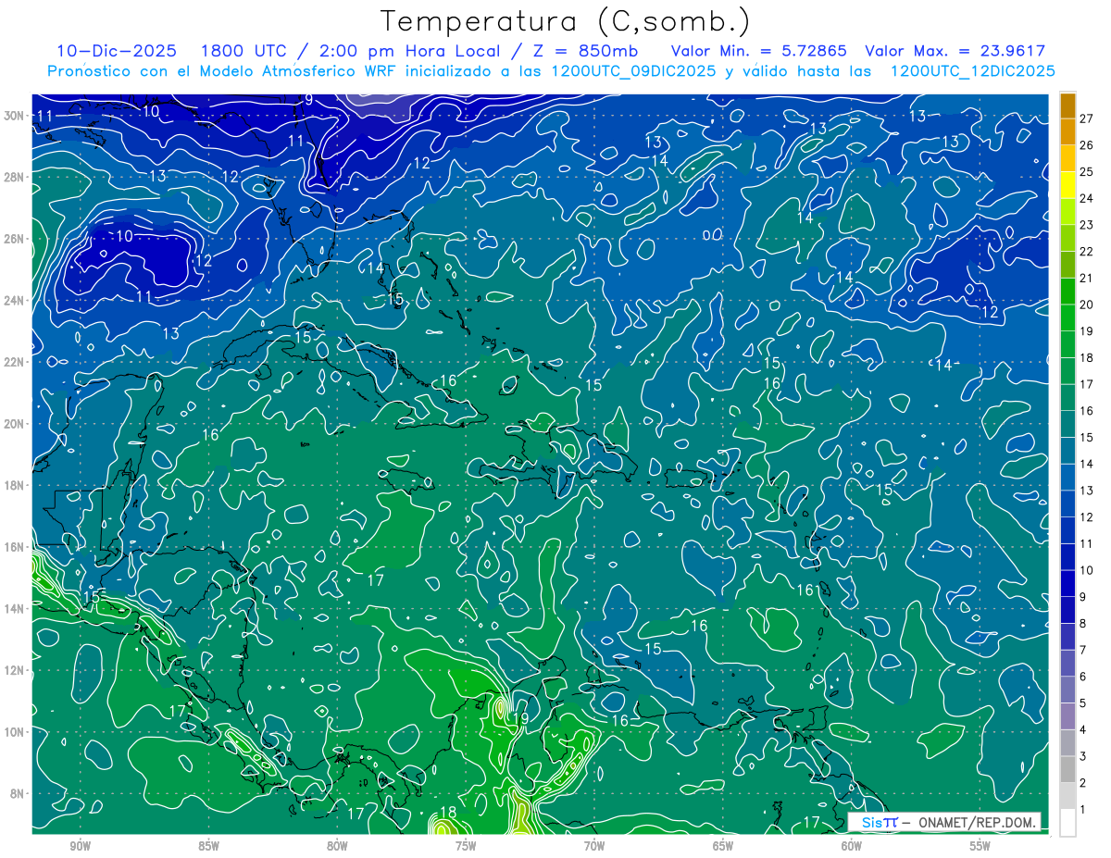This screenshot has width=1111, height=858.
Task: Click the '18' contour label on the map's lower edge
Action: (x=447, y=813)
